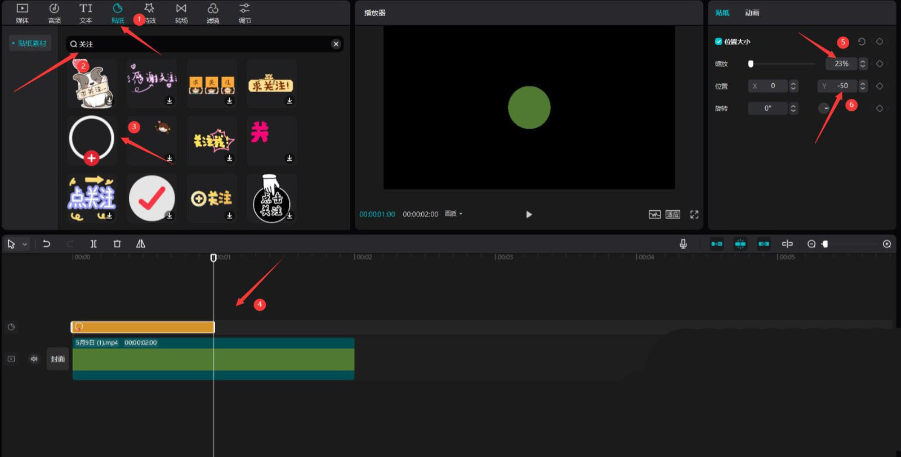This screenshot has width=901, height=457.
Task: Open the fullscreen preview icon
Action: 694,214
